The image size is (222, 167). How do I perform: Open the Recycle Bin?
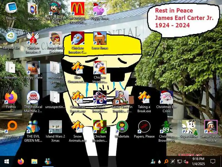(11, 41)
